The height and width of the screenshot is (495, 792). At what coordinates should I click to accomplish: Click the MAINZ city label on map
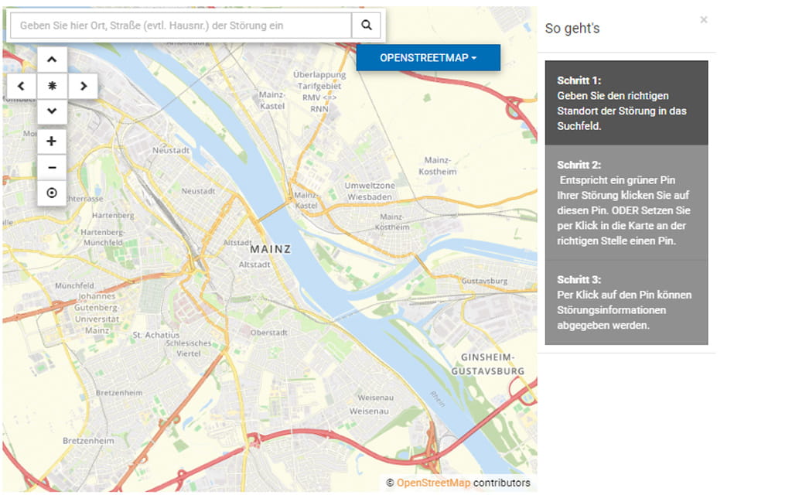pos(271,250)
